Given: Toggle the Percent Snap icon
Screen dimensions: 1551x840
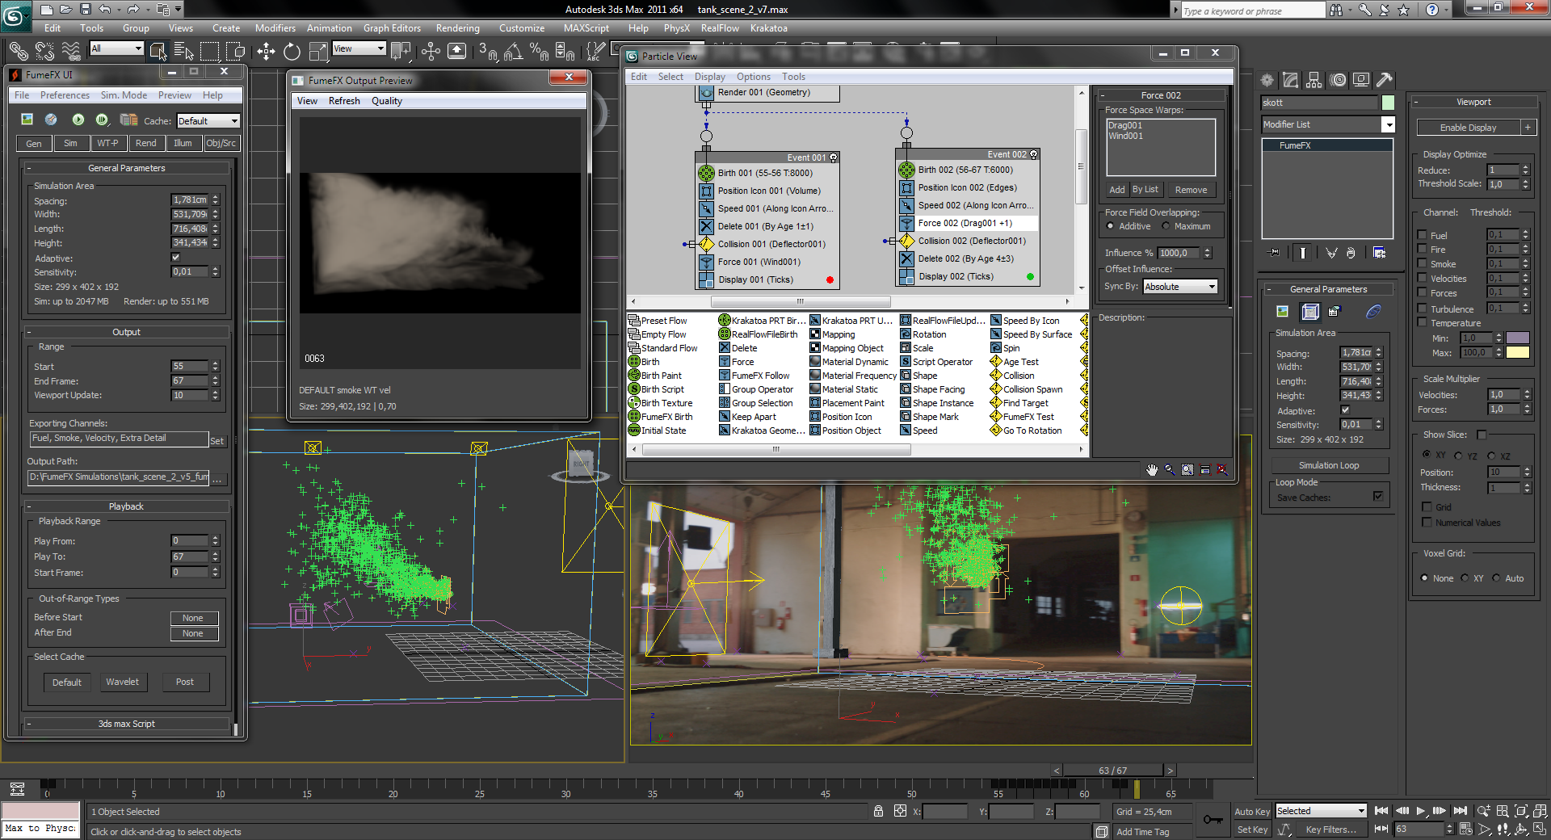Looking at the screenshot, I should pyautogui.click(x=539, y=52).
